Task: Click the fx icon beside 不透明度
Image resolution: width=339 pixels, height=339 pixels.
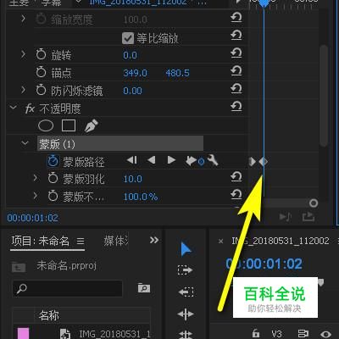Action: [30, 108]
